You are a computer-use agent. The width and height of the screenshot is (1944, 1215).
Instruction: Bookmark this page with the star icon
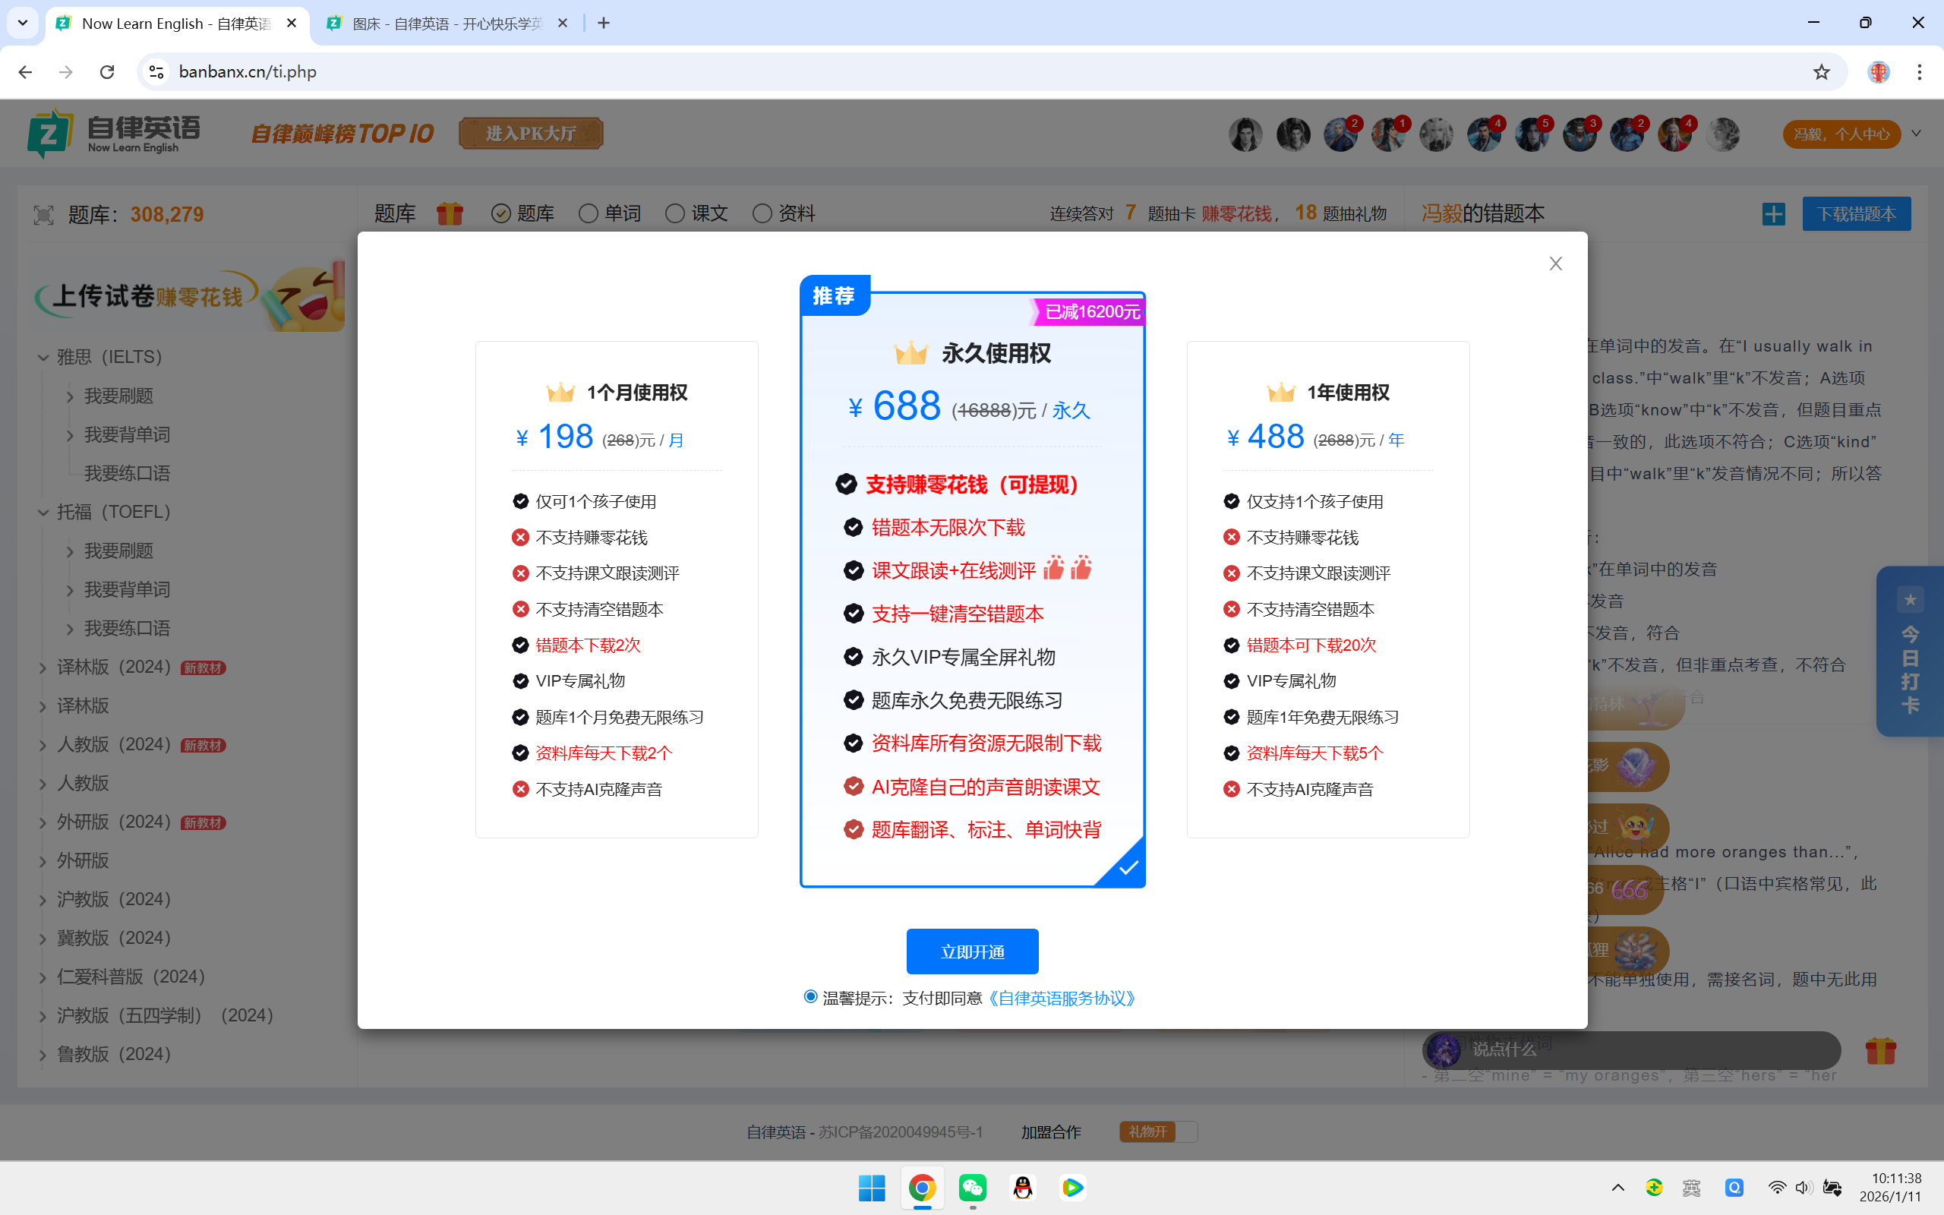(1821, 72)
